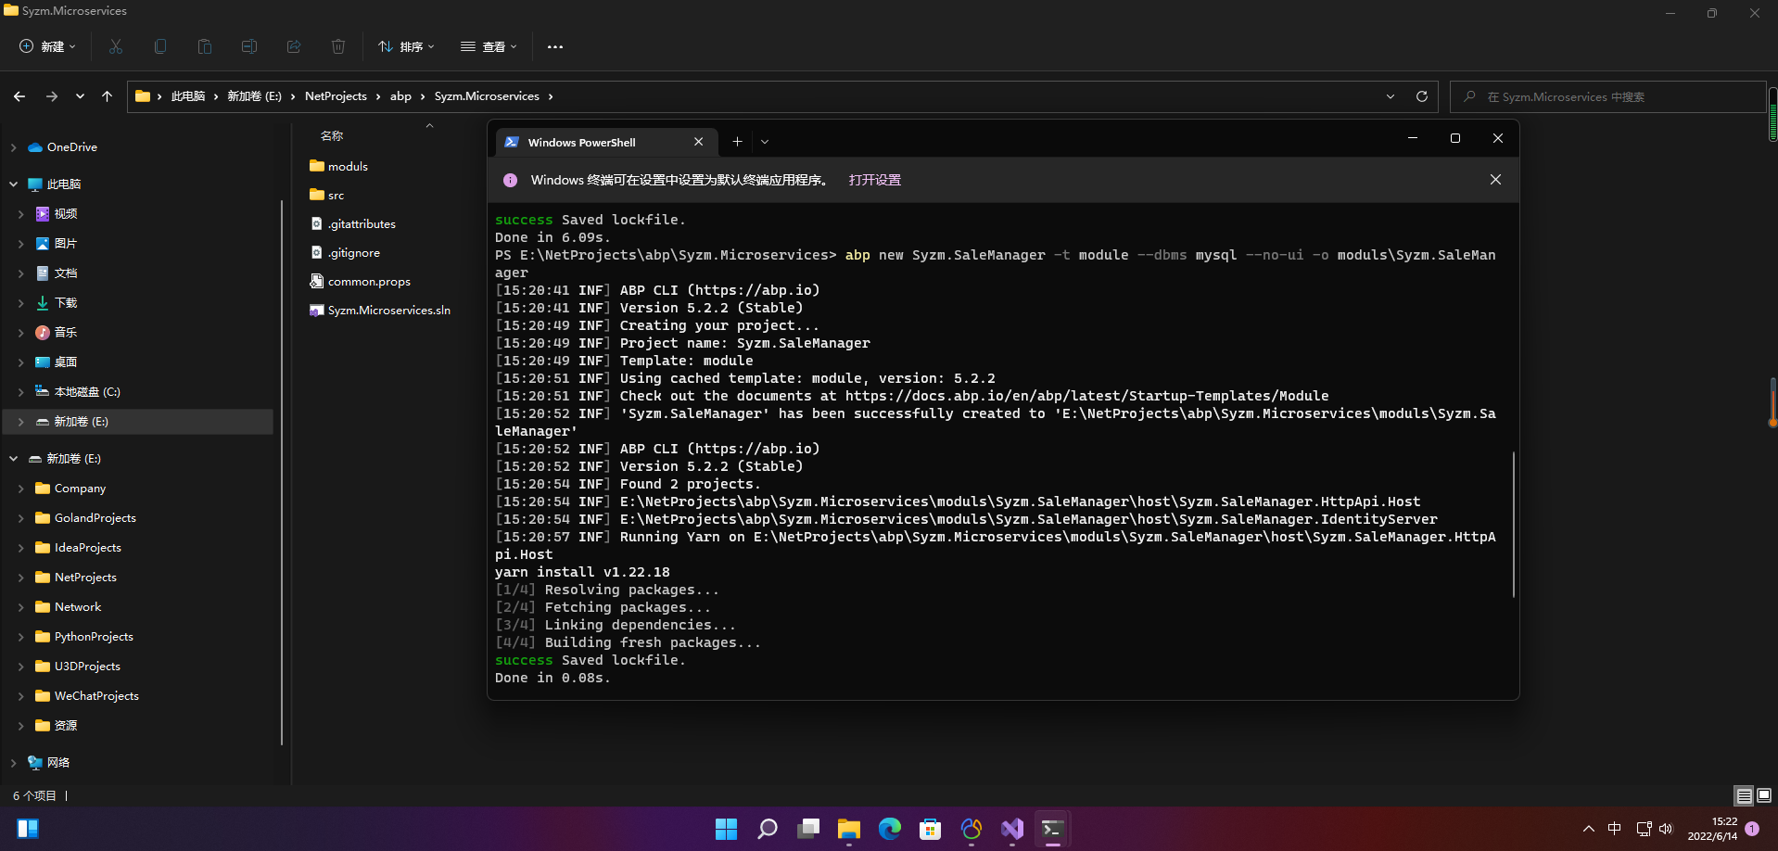Click the Copy icon in Explorer toolbar
Viewport: 1778px width, 851px height.
160,46
